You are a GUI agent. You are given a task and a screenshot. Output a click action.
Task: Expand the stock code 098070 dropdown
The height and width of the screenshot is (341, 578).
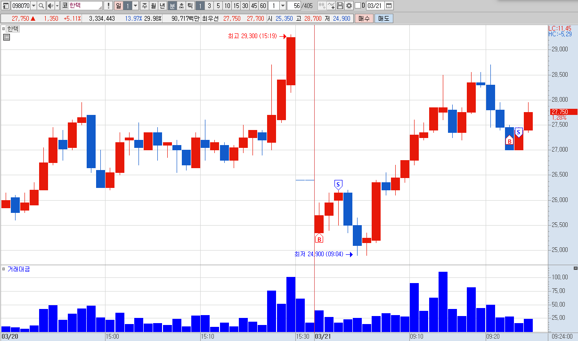[x=33, y=6]
